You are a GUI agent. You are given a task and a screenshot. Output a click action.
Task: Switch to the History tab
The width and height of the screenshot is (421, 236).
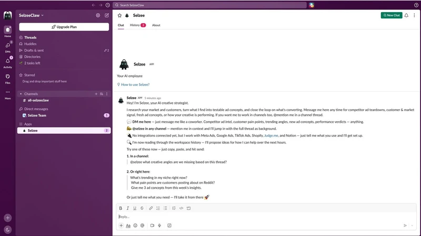[x=138, y=25]
